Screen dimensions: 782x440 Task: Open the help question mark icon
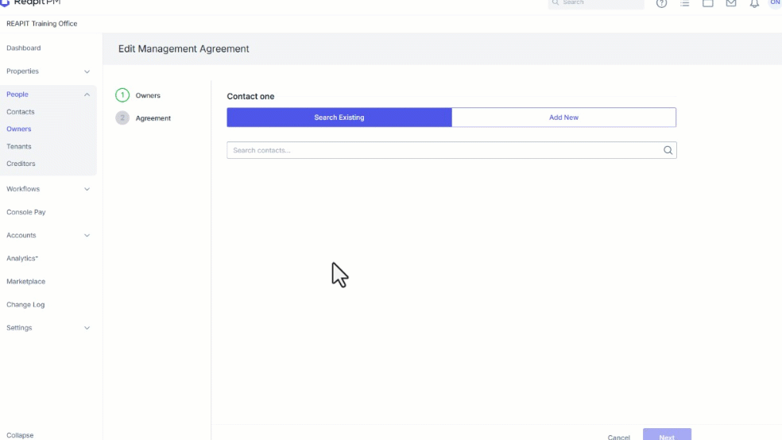pyautogui.click(x=661, y=3)
